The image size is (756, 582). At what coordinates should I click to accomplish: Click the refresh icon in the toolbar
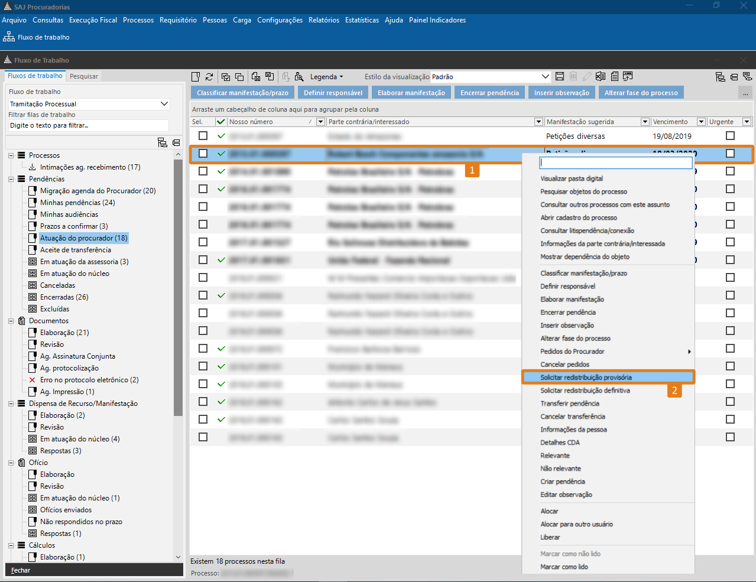(209, 77)
